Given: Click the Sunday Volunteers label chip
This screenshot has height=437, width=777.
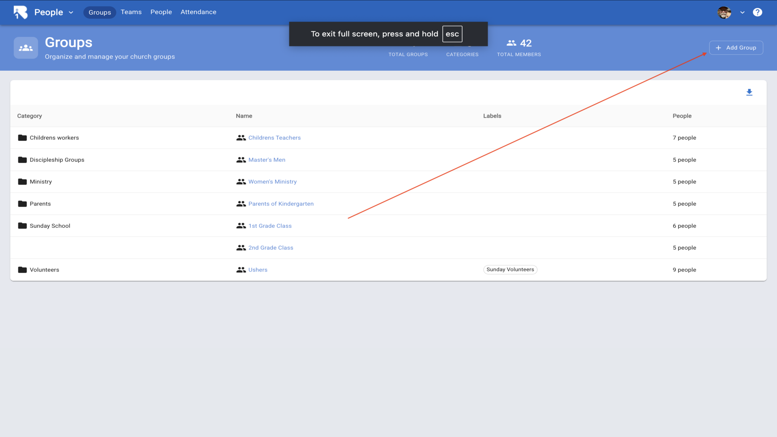Looking at the screenshot, I should (510, 269).
